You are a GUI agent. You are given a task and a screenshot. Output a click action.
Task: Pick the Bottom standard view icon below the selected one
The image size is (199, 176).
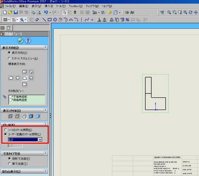[x=25, y=84]
